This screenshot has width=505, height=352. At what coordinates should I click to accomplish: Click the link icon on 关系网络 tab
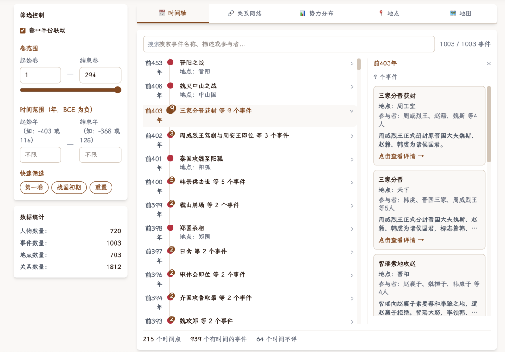tap(231, 14)
